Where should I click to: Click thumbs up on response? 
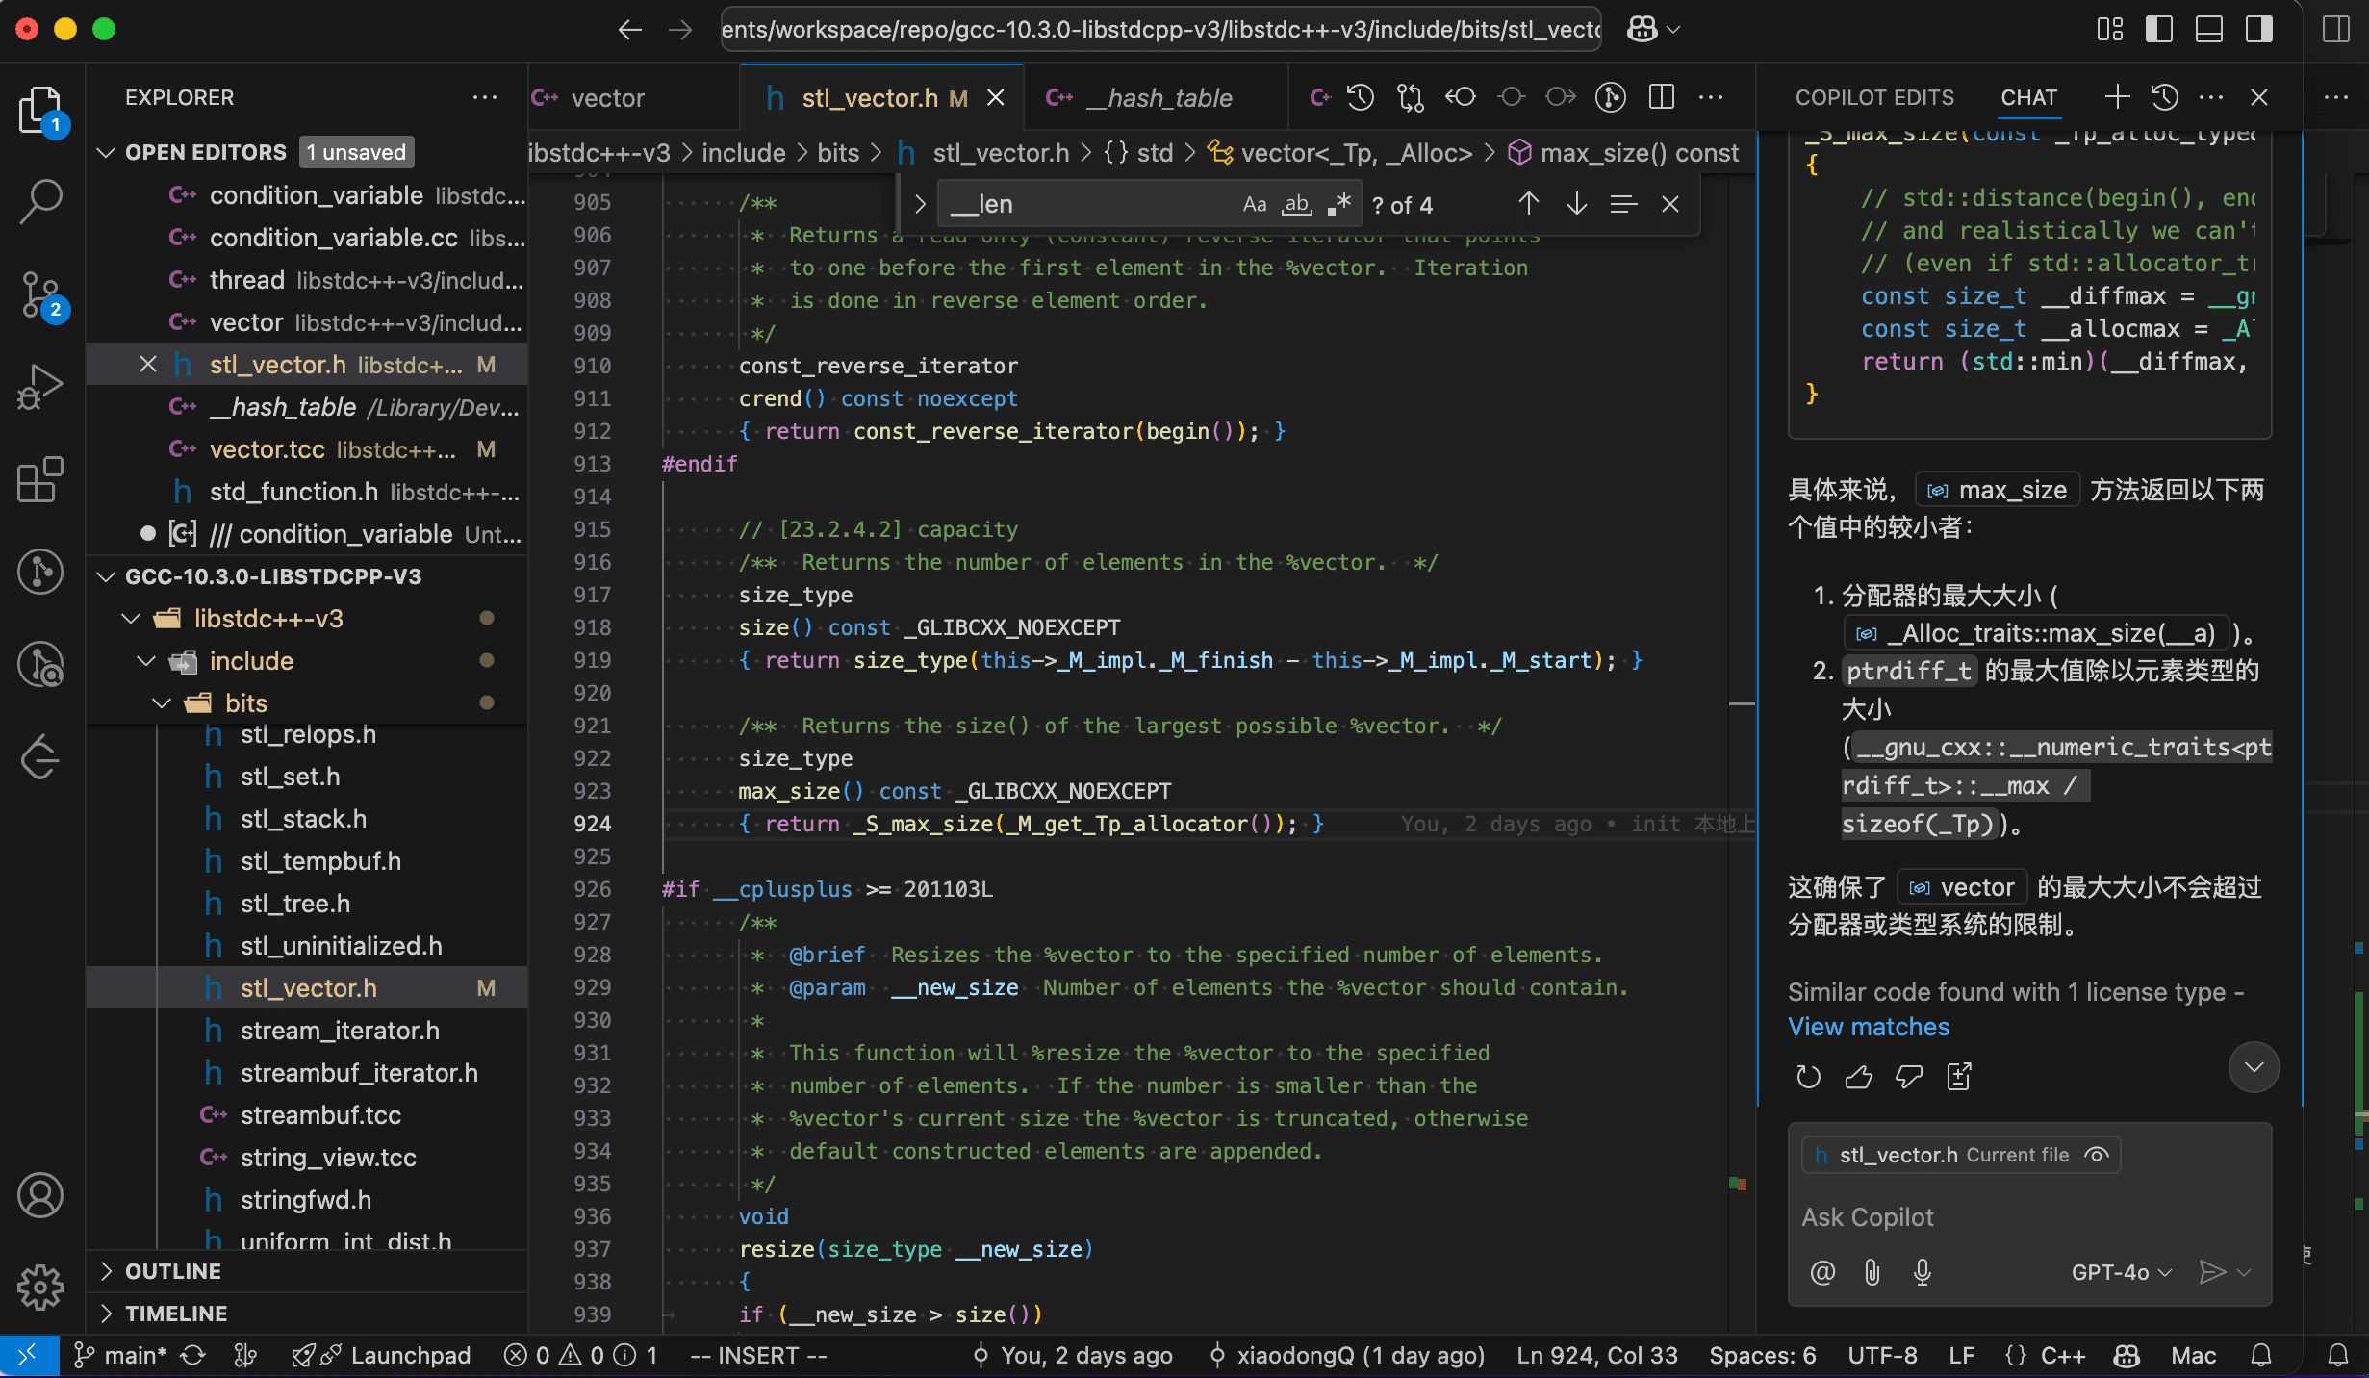pyautogui.click(x=1859, y=1077)
